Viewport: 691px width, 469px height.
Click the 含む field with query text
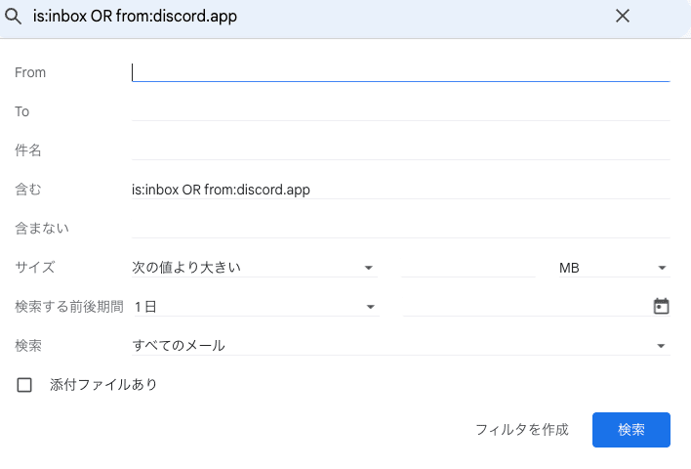401,190
